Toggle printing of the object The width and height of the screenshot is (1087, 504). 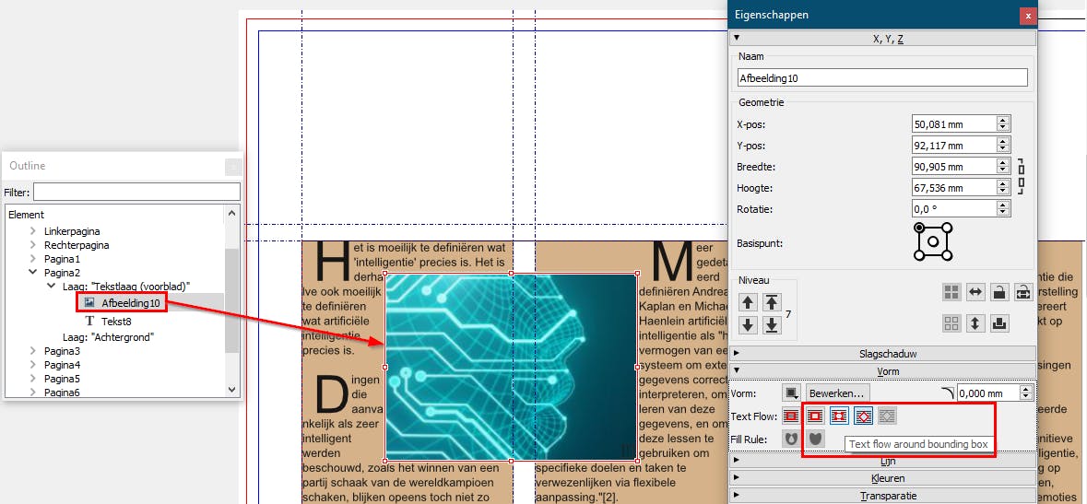pyautogui.click(x=999, y=323)
